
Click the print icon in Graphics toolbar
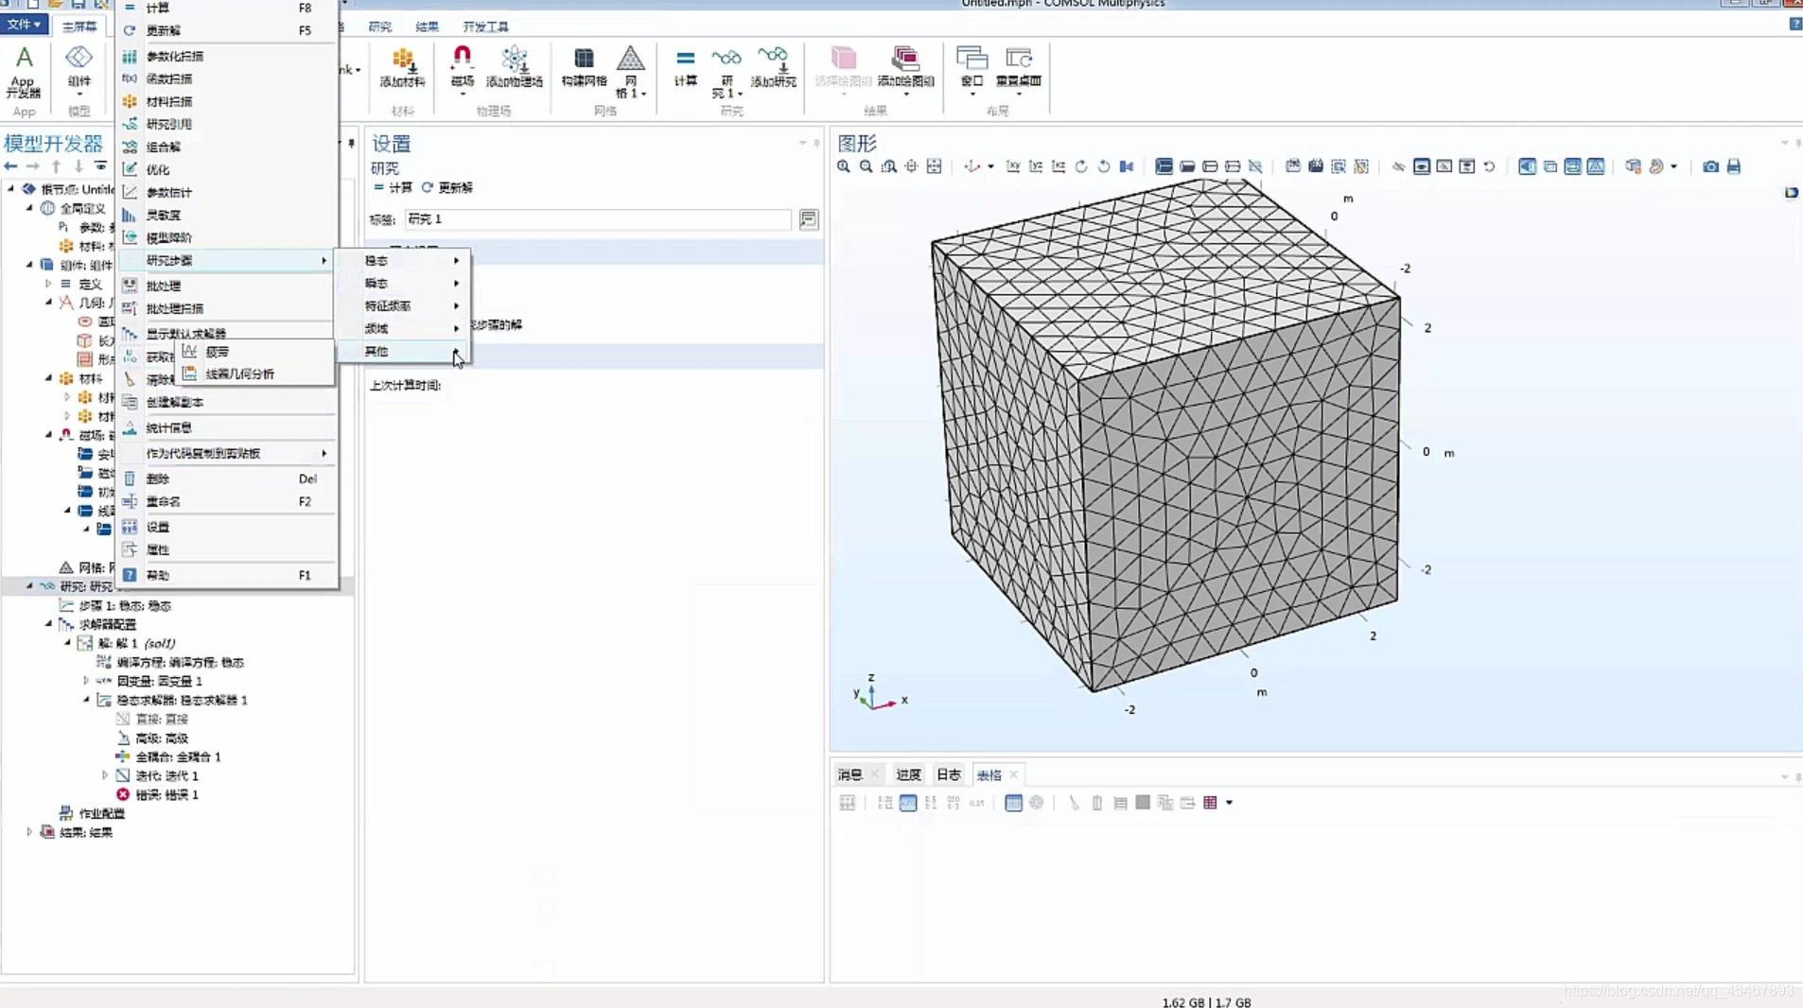click(x=1733, y=166)
